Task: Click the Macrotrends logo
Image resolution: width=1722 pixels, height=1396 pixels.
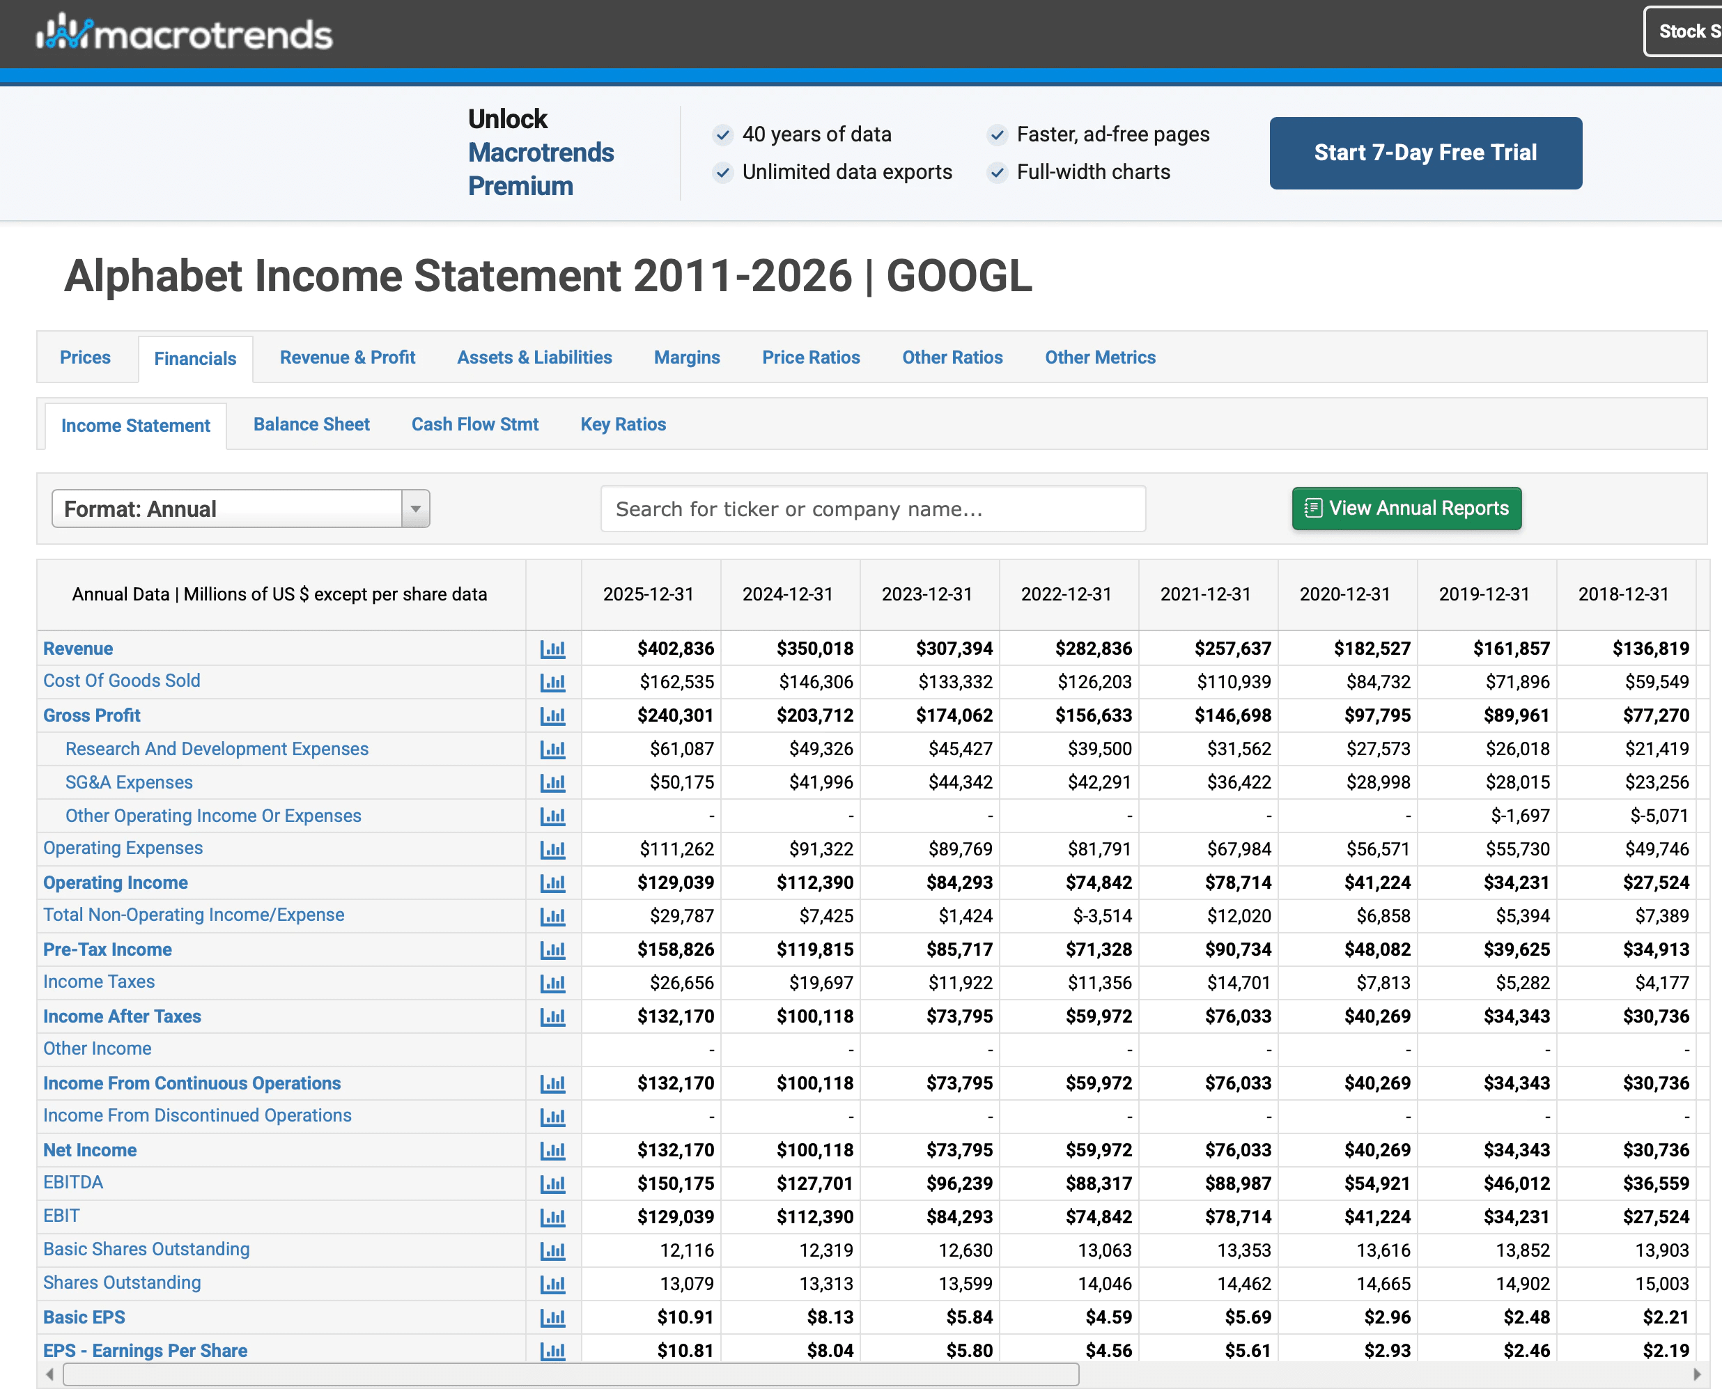Action: [184, 33]
